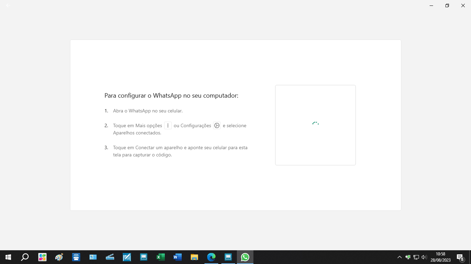Close the WhatsApp window
The height and width of the screenshot is (264, 471).
463,5
